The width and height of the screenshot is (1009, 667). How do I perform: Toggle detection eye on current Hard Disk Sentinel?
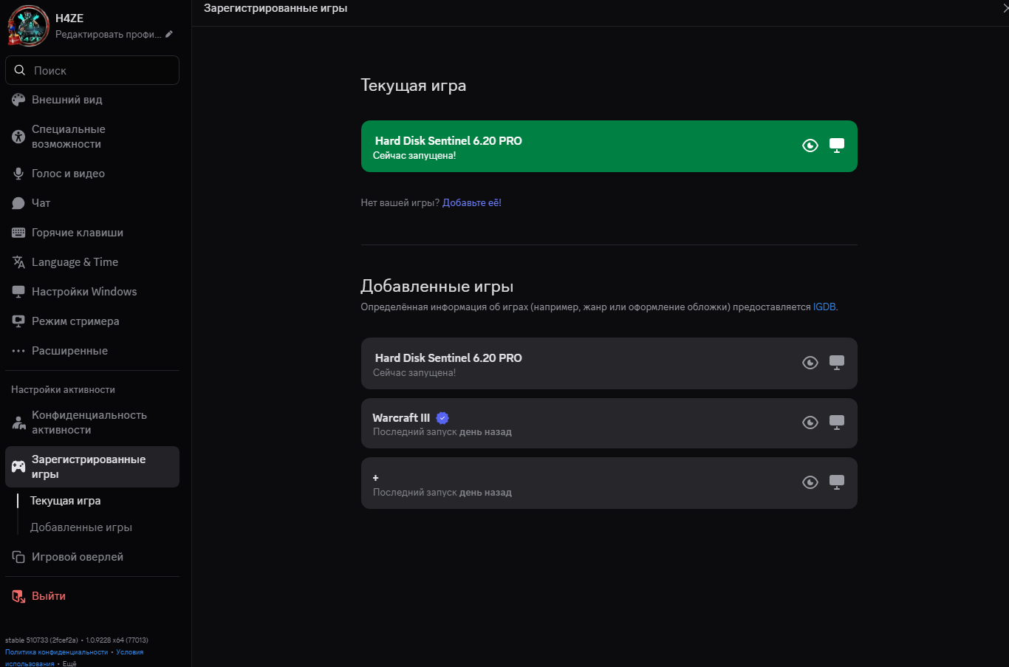click(x=810, y=146)
